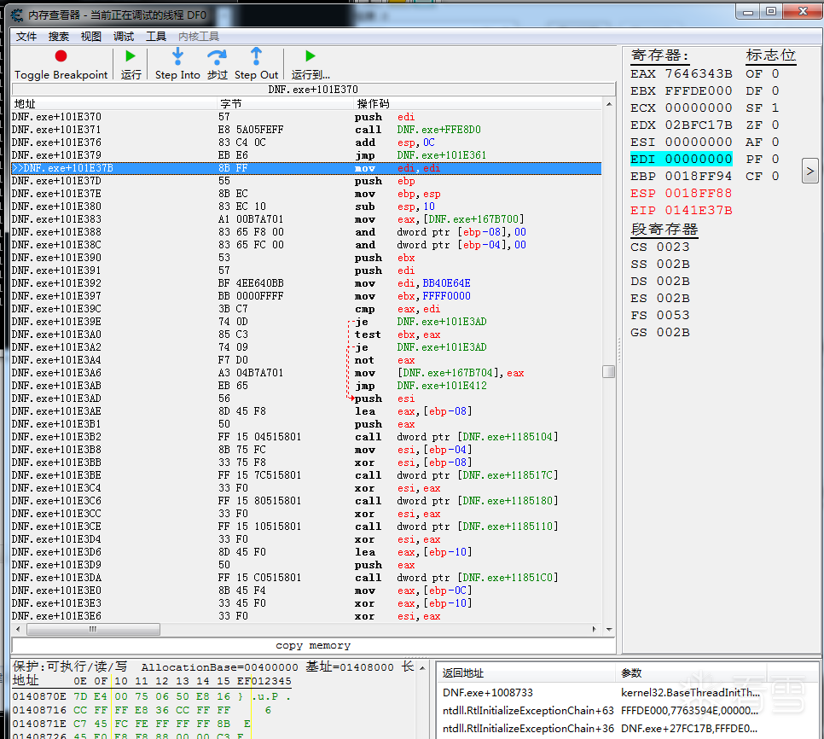
Task: Click the disassembler scrollbar up arrow
Action: (x=608, y=104)
